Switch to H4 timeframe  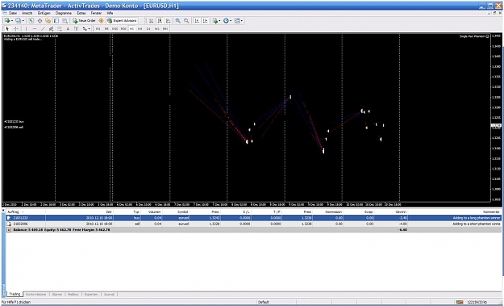tap(140, 28)
